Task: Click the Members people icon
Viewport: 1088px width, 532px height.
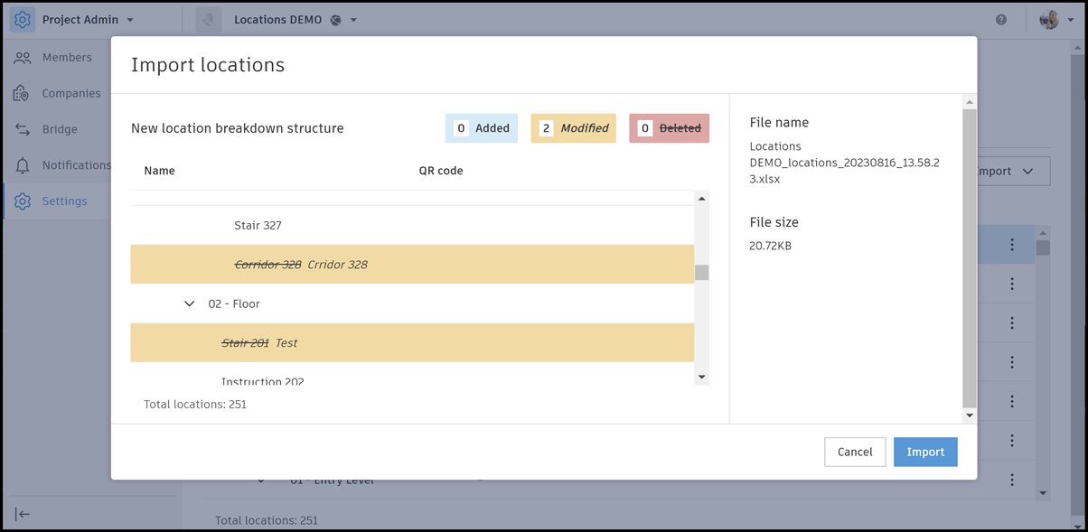Action: coord(23,58)
